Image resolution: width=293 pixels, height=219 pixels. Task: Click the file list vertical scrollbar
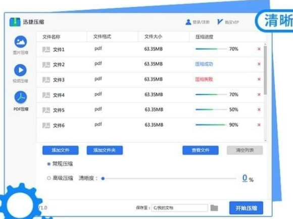pos(265,70)
